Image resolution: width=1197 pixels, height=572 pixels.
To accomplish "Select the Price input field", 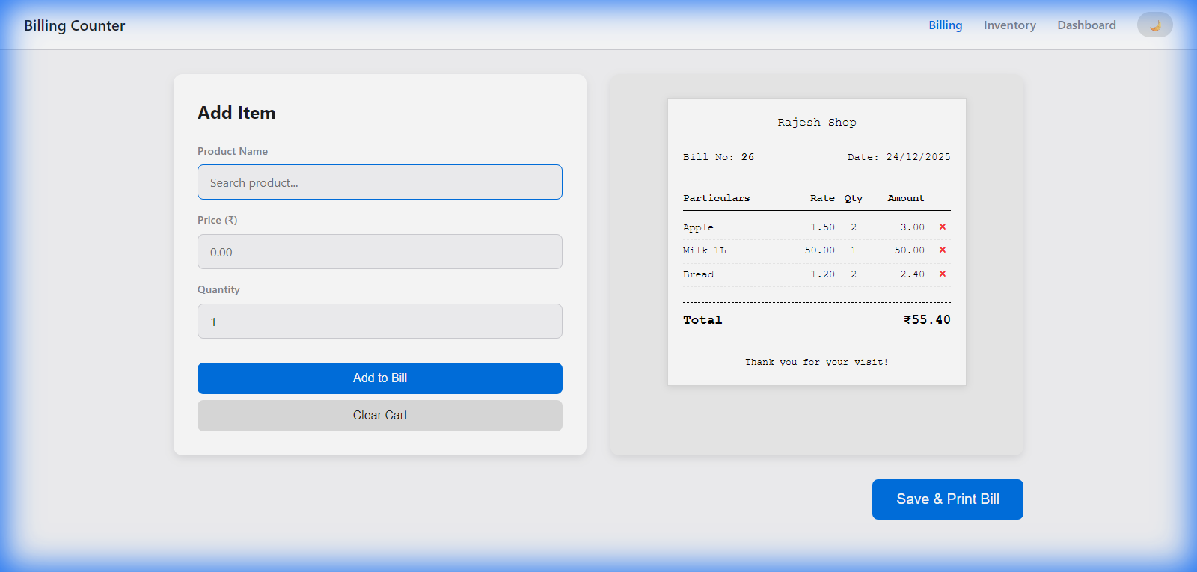I will click(380, 252).
